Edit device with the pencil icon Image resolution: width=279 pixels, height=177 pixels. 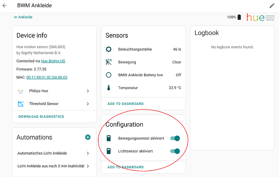[272, 6]
